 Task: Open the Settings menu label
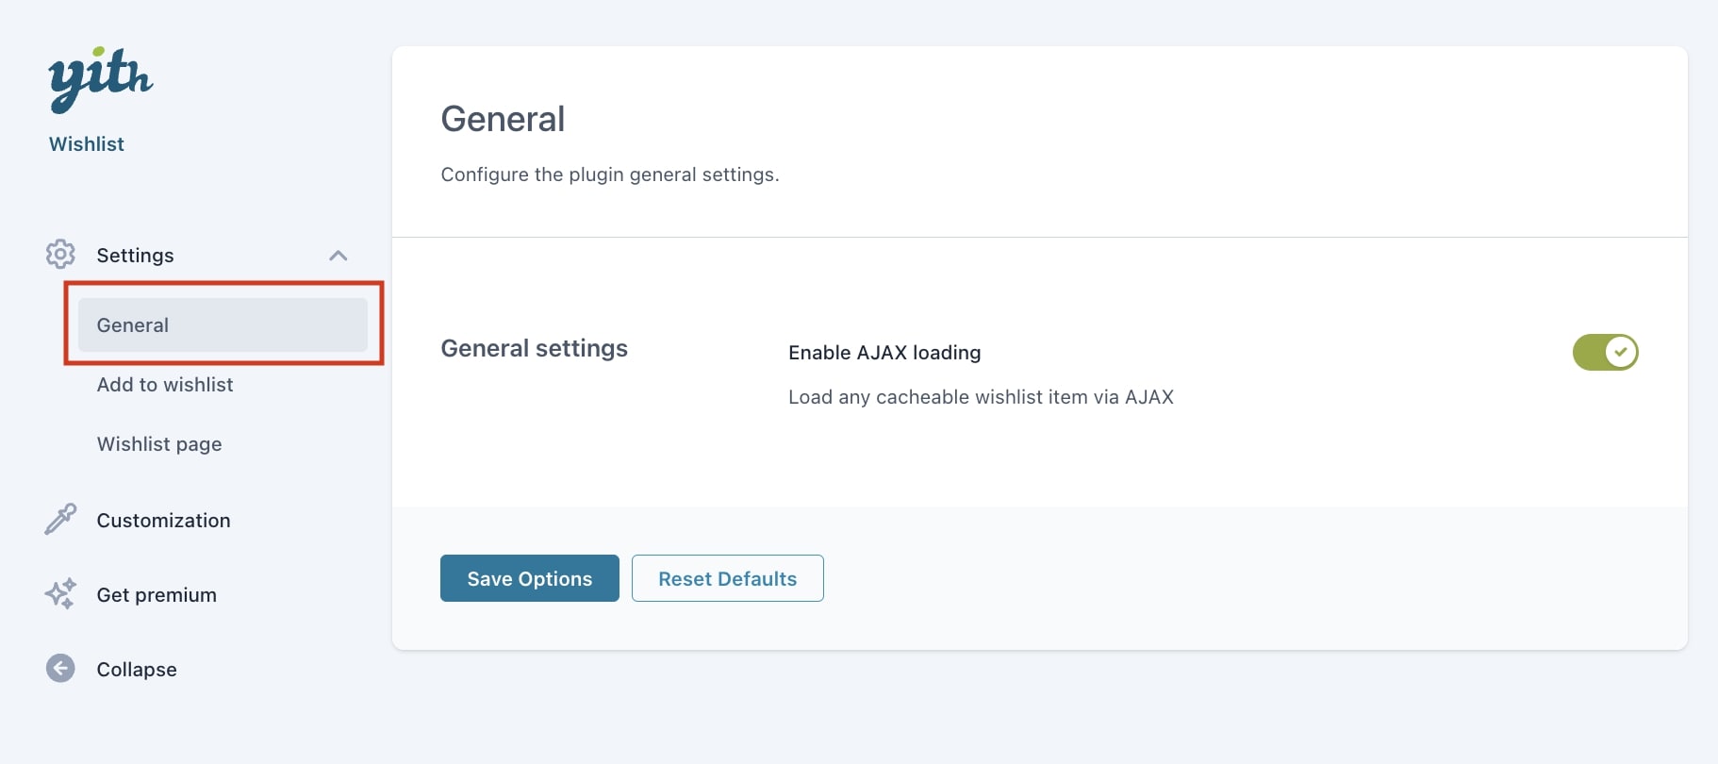(x=135, y=256)
